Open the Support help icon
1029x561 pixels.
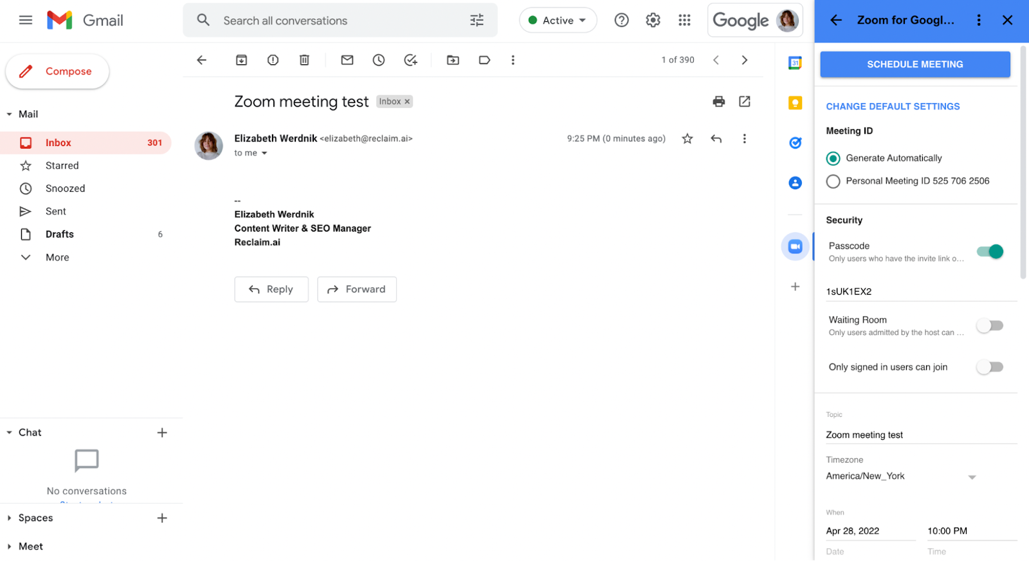point(621,21)
